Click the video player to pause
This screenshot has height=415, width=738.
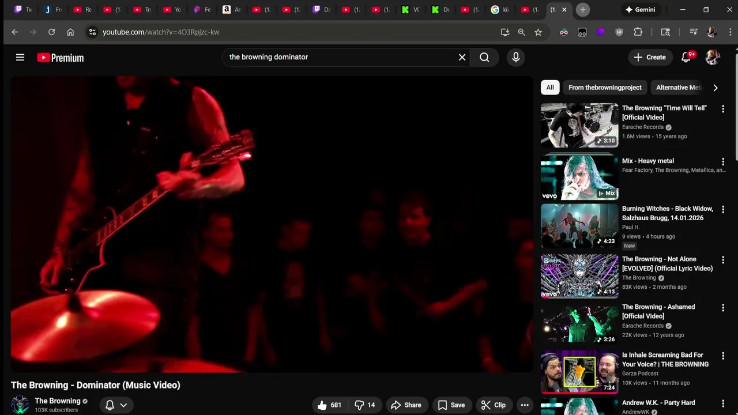tap(271, 225)
